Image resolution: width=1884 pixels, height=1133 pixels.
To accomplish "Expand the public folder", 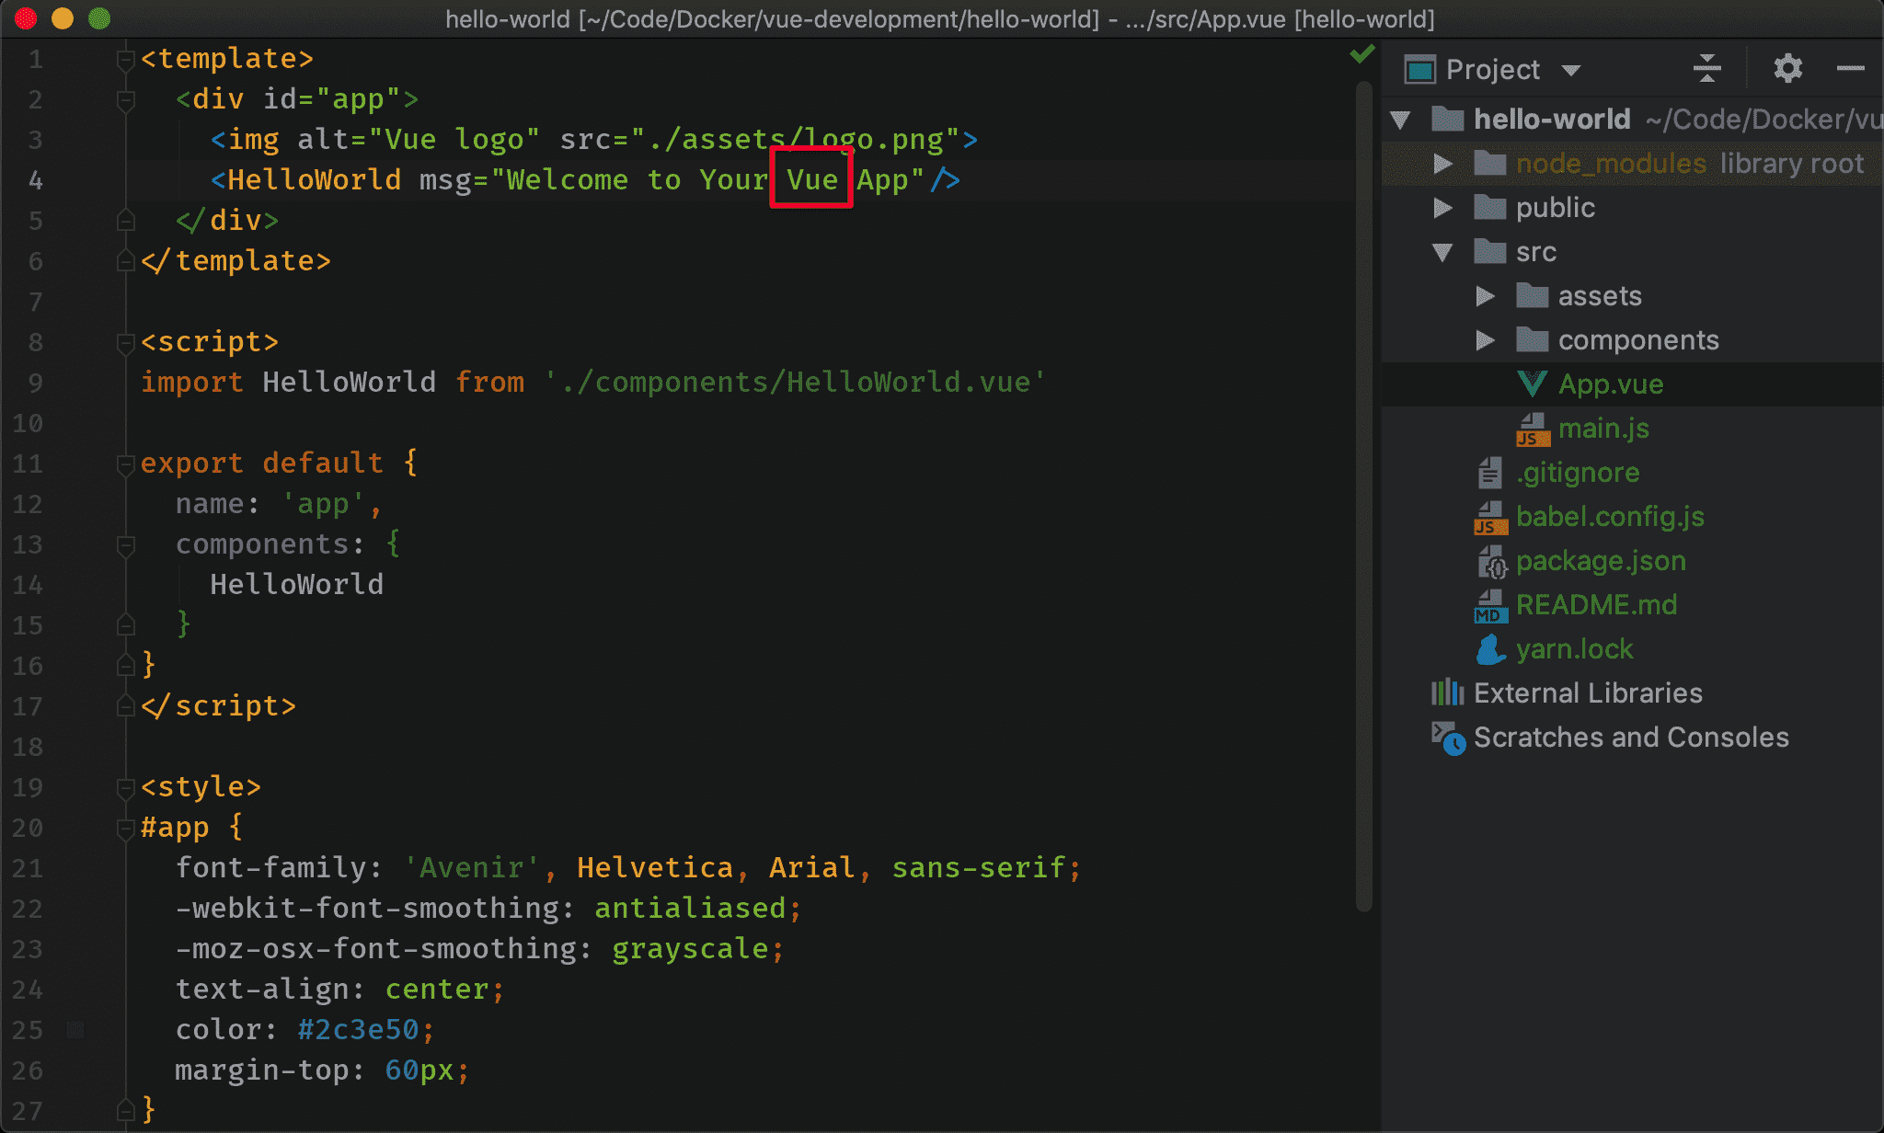I will [x=1442, y=208].
